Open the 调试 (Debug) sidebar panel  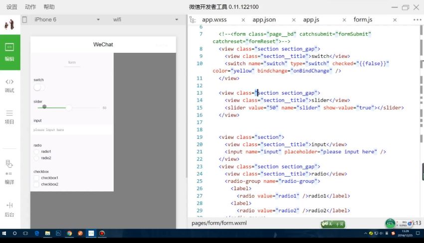10,86
